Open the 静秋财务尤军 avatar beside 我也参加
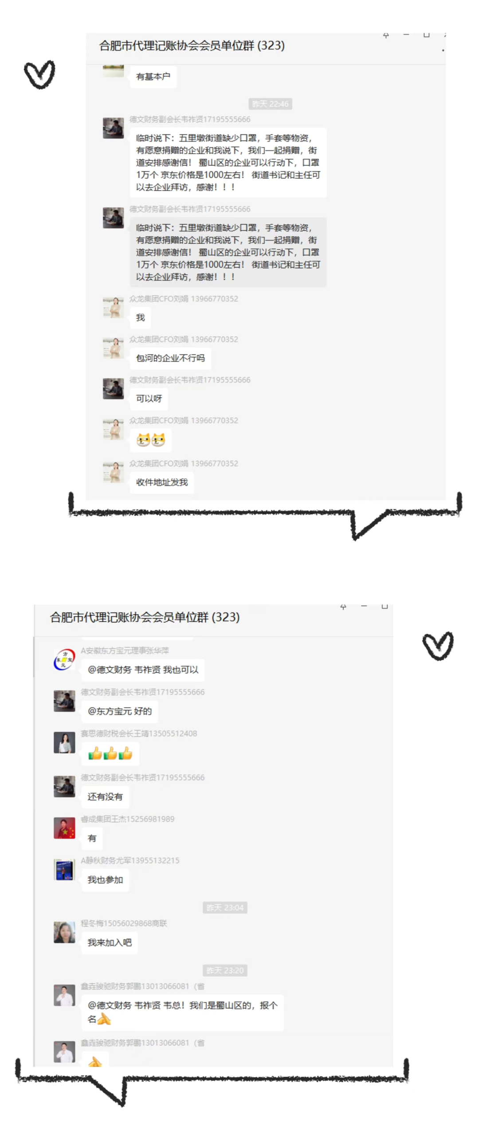This screenshot has width=479, height=1138. [x=64, y=870]
